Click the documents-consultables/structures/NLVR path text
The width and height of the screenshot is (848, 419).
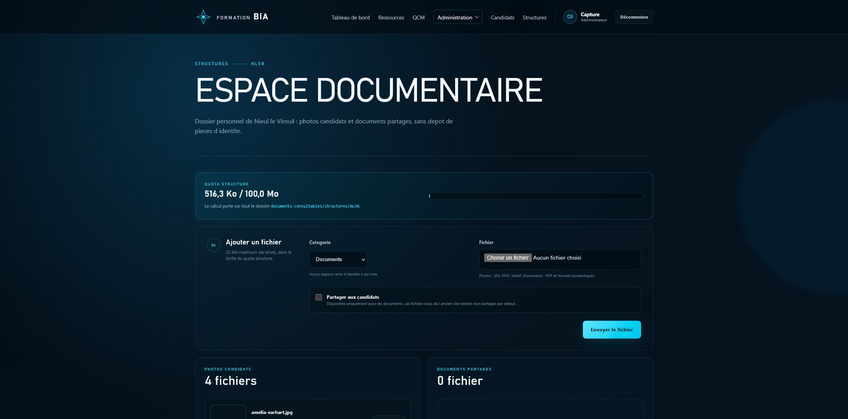[x=315, y=206]
